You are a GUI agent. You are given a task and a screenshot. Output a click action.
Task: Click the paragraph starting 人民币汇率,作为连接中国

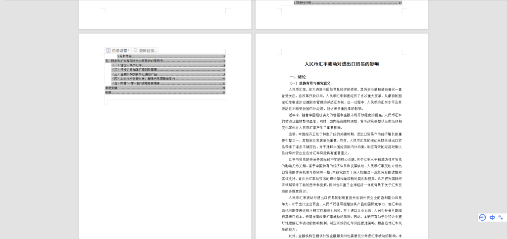click(342, 99)
